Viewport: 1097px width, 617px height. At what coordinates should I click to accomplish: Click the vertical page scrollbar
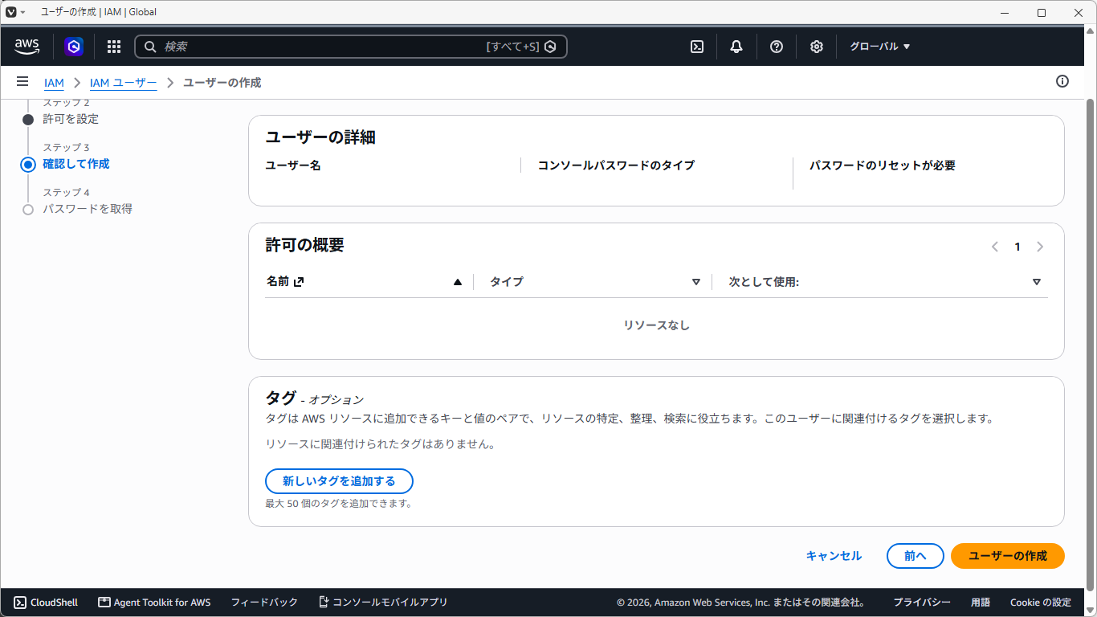[x=1090, y=343]
